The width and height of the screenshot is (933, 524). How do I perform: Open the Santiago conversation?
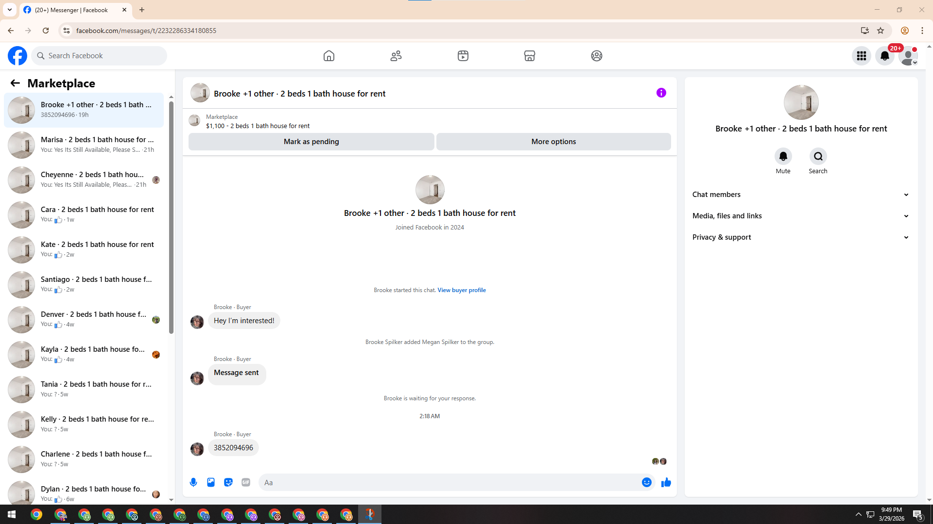pos(84,285)
